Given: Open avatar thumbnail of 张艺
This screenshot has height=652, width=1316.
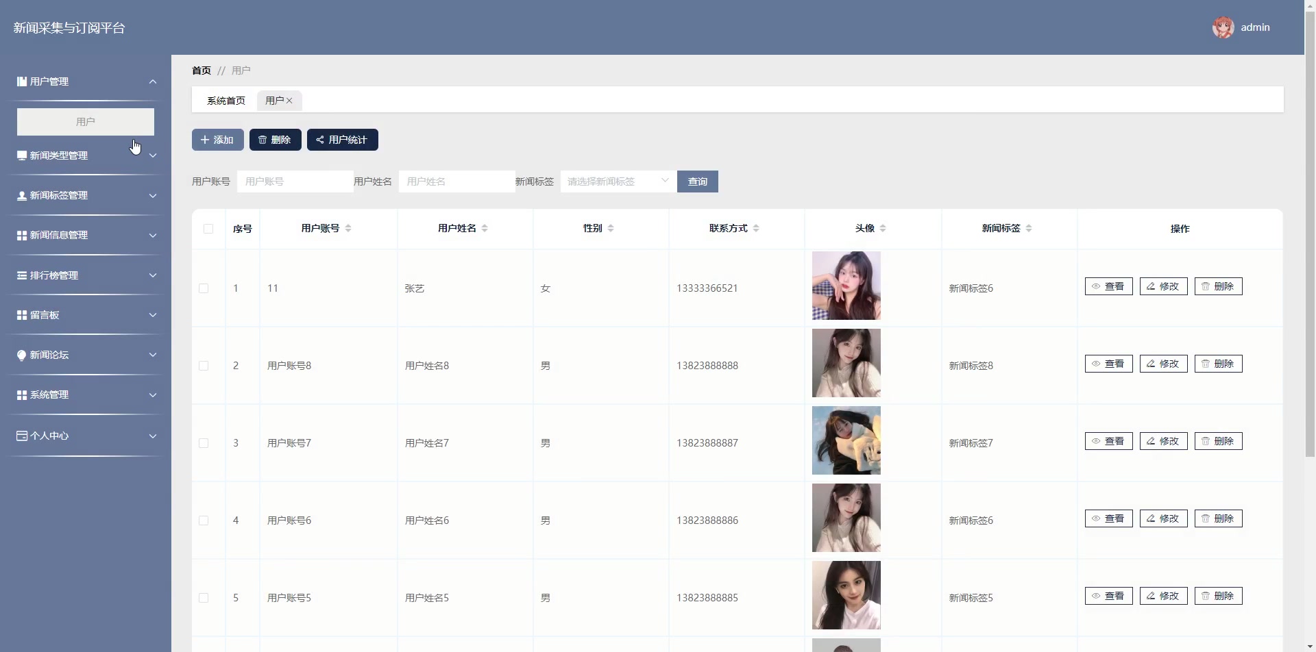Looking at the screenshot, I should click(846, 286).
